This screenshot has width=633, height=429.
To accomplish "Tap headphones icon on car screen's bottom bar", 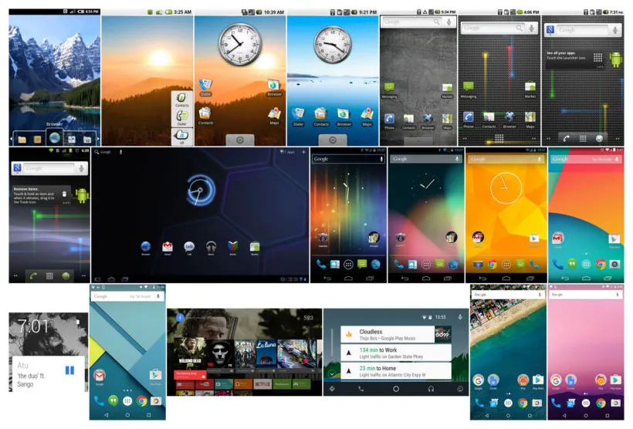I will (x=431, y=389).
